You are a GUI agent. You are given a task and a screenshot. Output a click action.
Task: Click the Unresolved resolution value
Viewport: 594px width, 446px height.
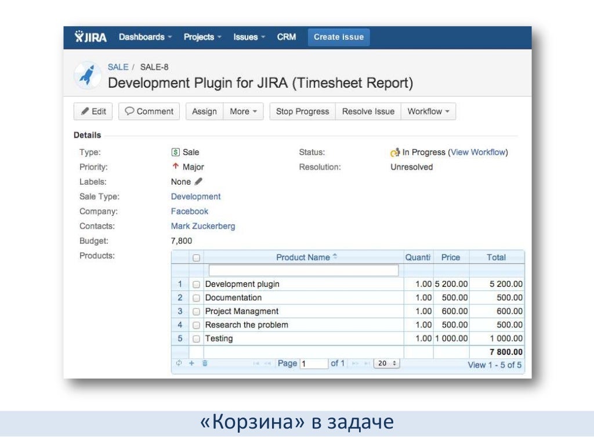pos(411,167)
